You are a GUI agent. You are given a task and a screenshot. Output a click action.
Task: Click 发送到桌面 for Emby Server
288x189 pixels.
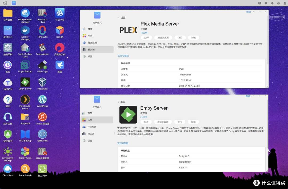click(163, 122)
